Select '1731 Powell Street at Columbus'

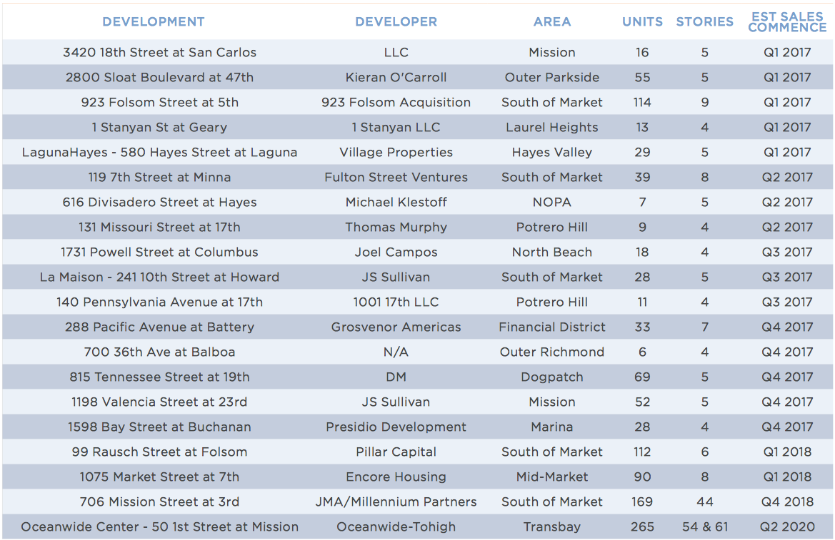(159, 253)
